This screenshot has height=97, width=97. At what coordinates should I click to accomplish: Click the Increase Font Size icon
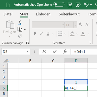81,24
